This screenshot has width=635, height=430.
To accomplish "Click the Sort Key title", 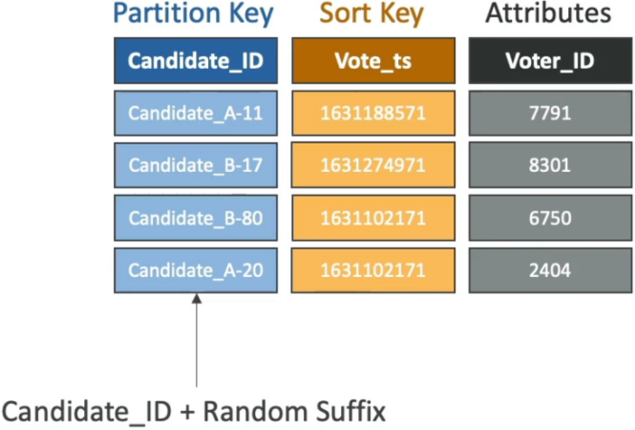I will point(371,13).
